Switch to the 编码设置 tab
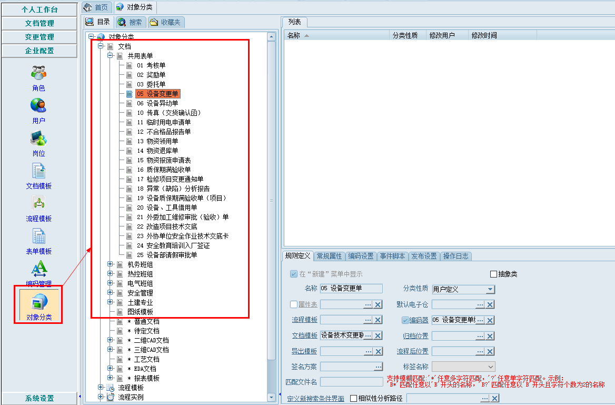Viewport: 615px width, 405px height. tap(361, 256)
